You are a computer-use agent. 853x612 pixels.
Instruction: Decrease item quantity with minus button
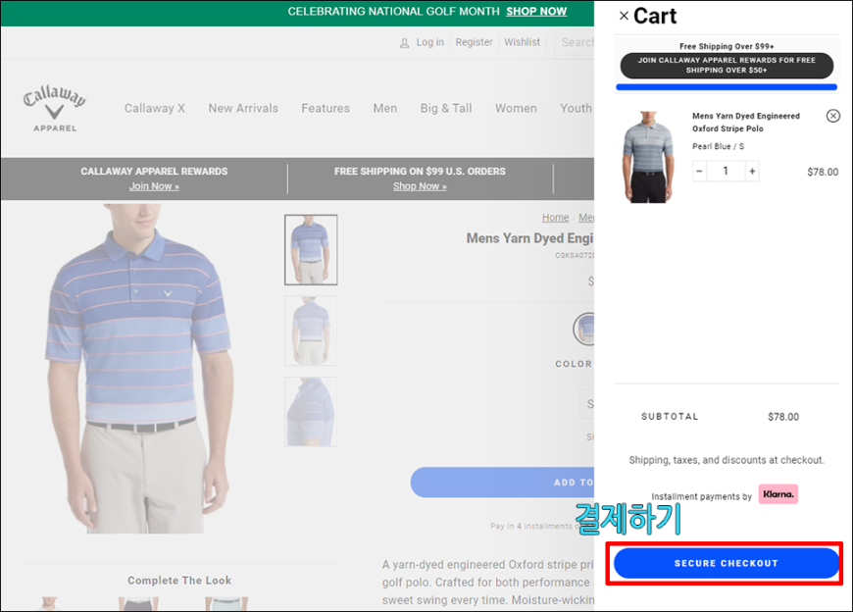pos(700,172)
